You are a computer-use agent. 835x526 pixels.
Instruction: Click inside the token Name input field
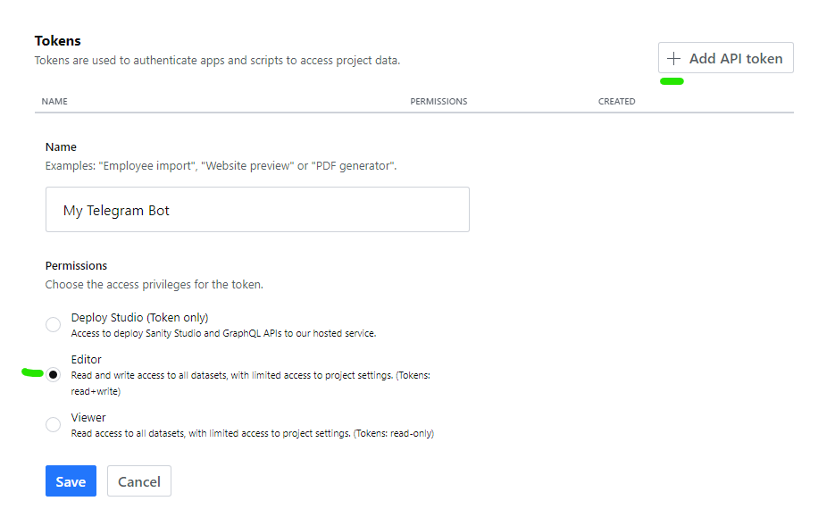click(257, 209)
